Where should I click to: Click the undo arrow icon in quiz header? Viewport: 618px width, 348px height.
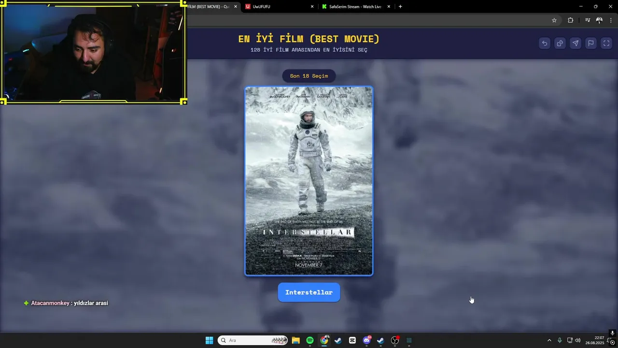coord(545,43)
